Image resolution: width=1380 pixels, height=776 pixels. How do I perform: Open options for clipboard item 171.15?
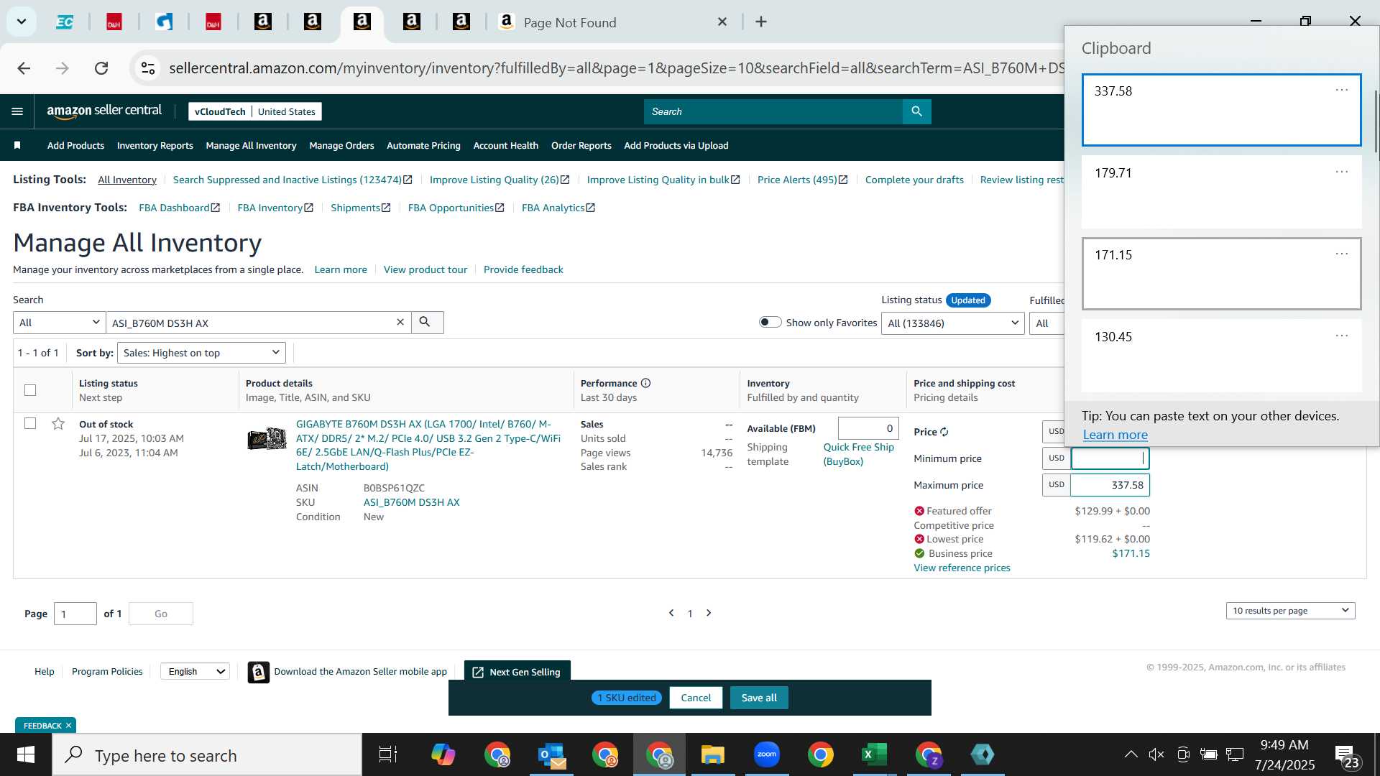[1341, 254]
